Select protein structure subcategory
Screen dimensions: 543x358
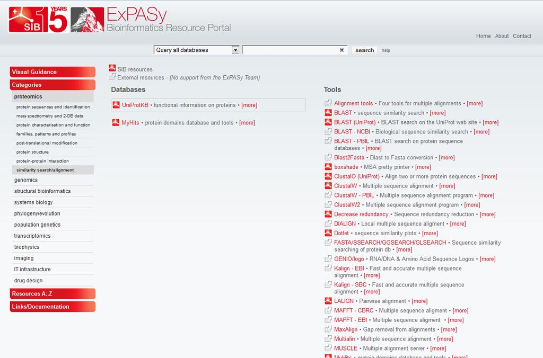pyautogui.click(x=32, y=152)
